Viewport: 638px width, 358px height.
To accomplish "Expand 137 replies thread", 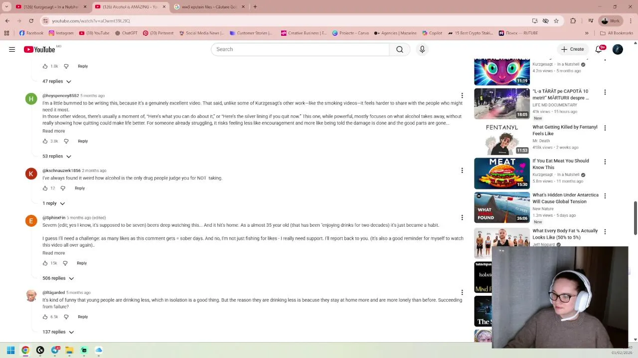I will (x=58, y=332).
